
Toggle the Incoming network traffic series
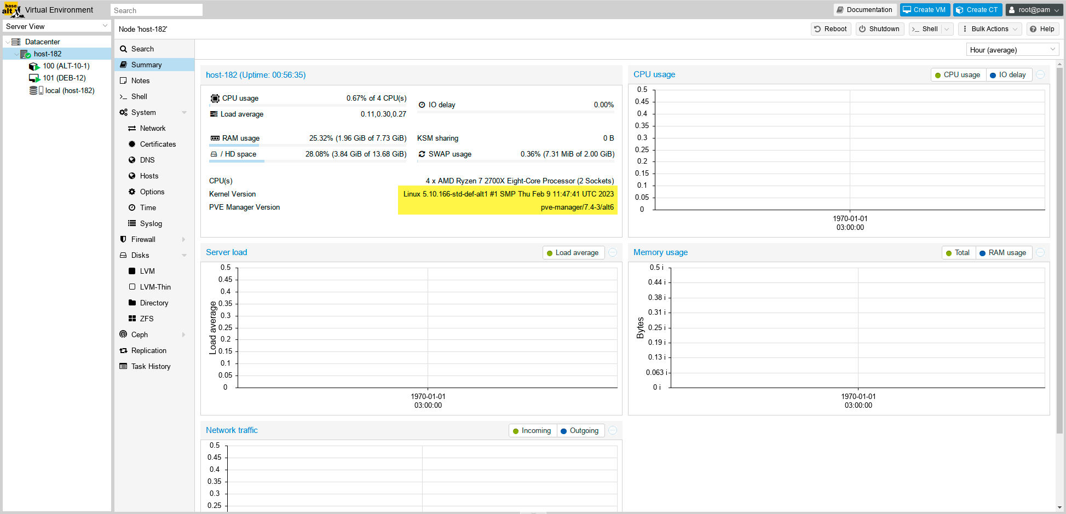coord(532,431)
